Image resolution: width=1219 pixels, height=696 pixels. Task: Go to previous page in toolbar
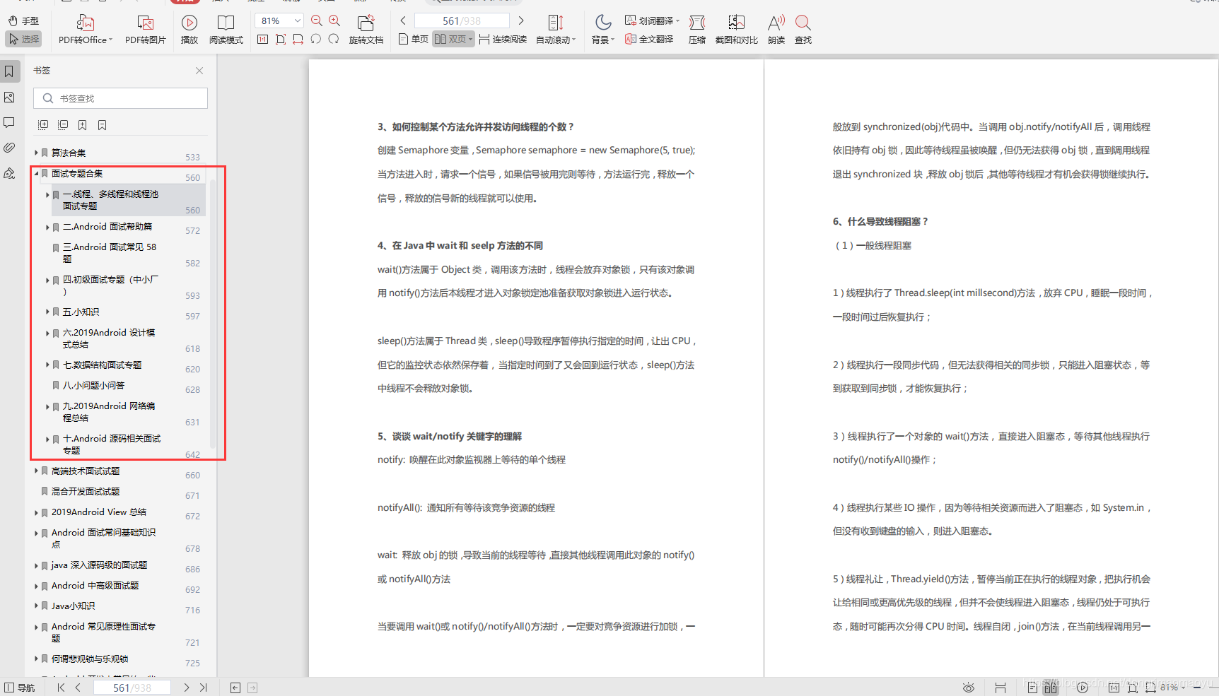point(403,21)
